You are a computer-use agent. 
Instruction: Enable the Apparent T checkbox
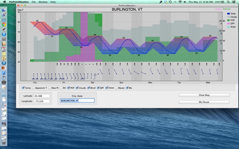[33, 88]
